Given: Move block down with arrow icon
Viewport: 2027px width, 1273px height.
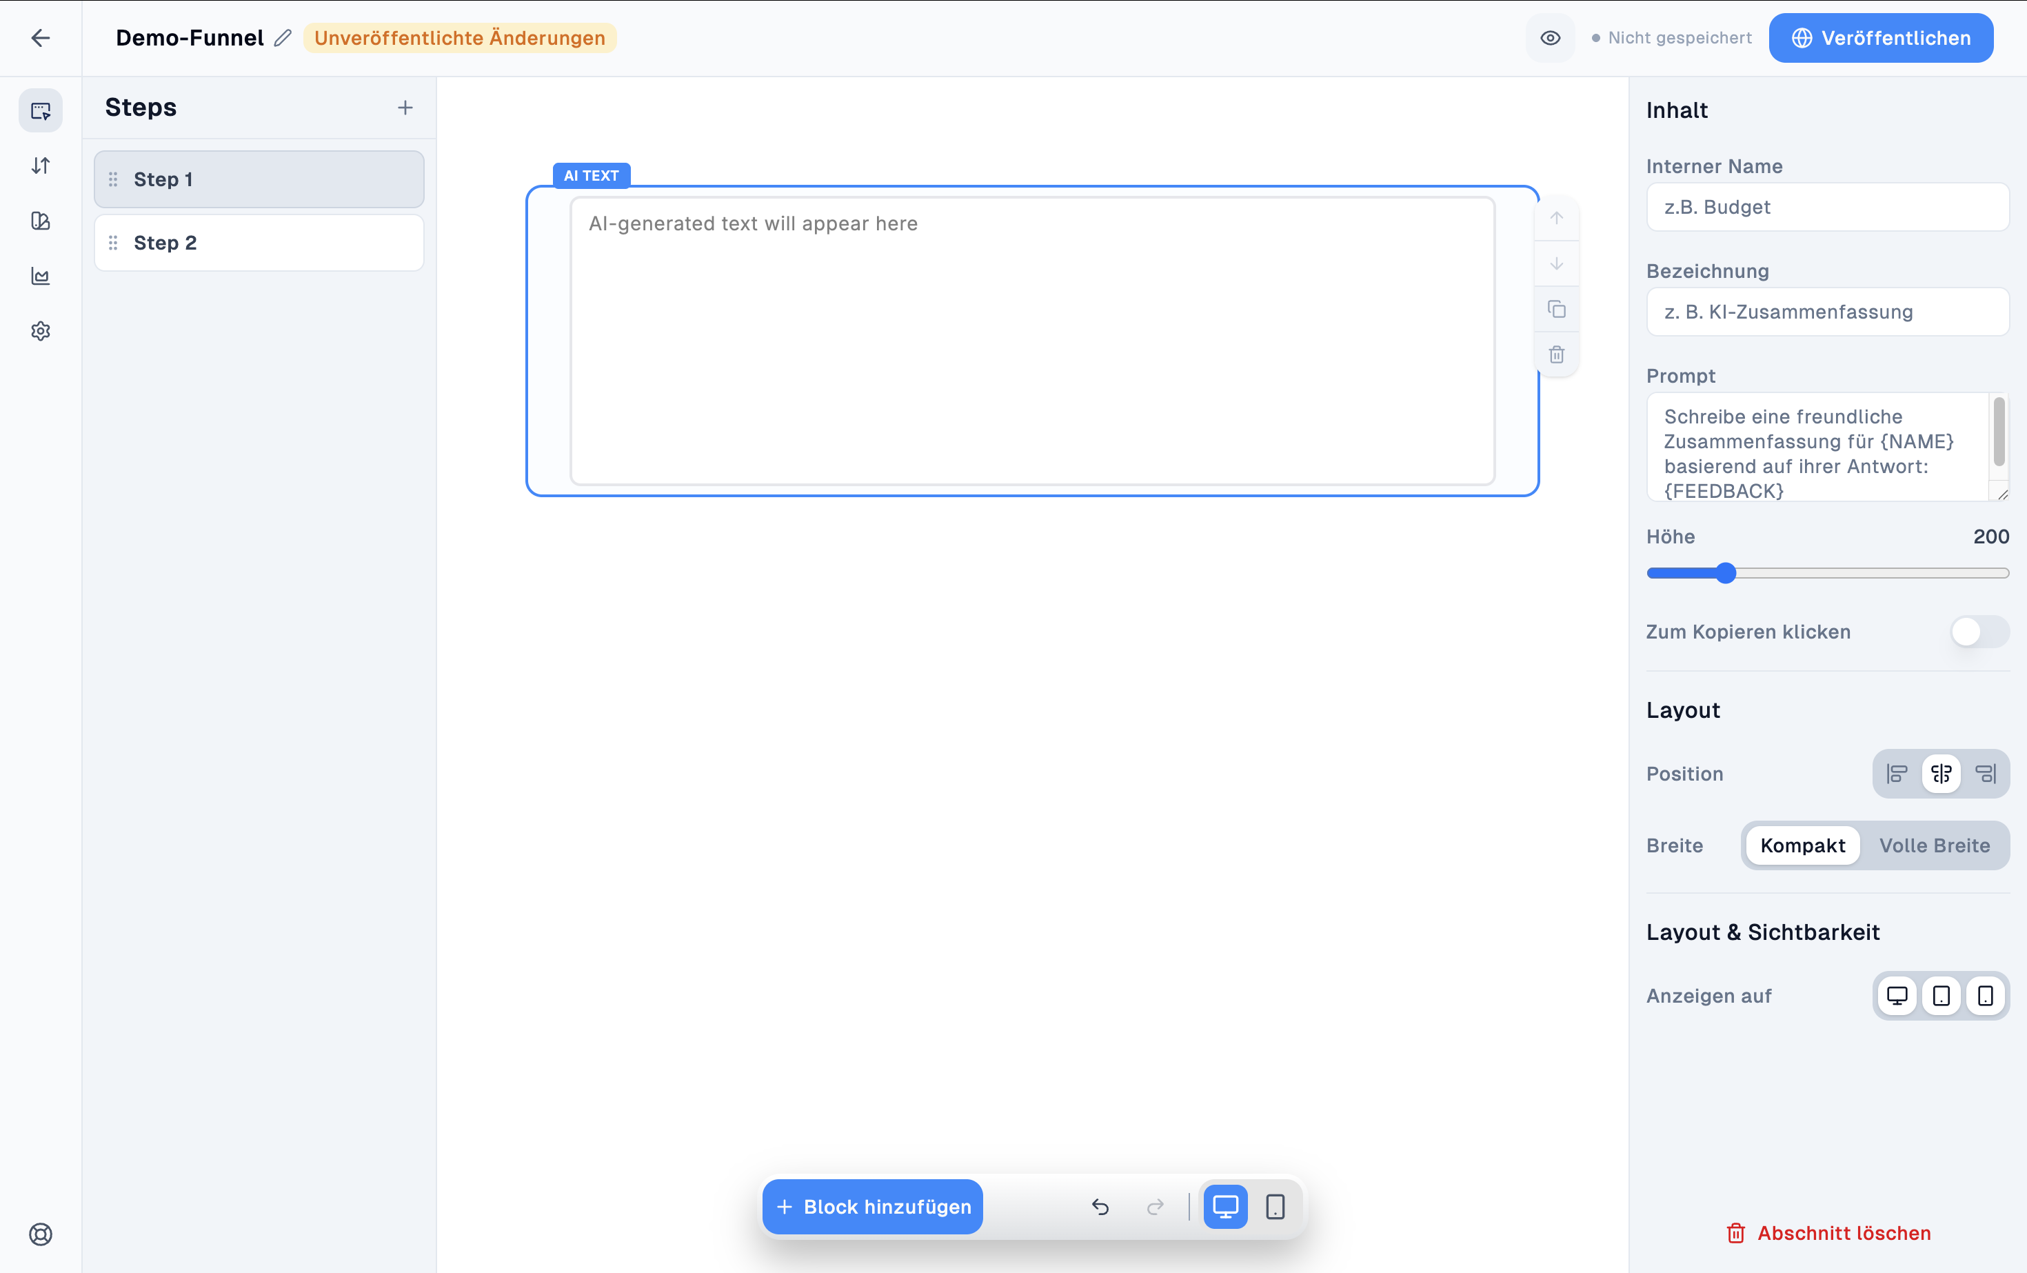Looking at the screenshot, I should [x=1557, y=263].
